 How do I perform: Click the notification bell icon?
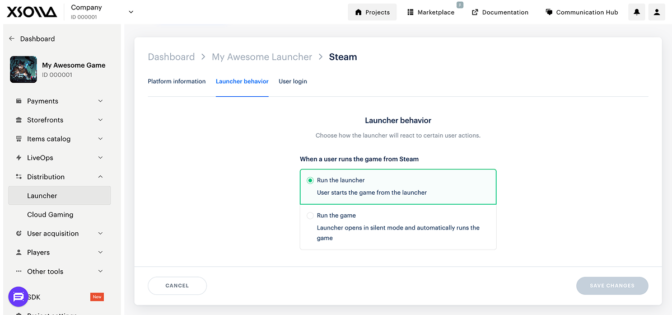[x=637, y=12]
